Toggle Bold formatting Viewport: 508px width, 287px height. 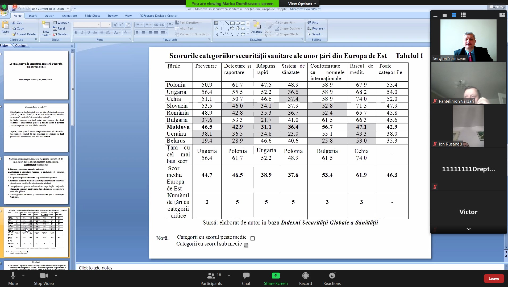[76, 32]
